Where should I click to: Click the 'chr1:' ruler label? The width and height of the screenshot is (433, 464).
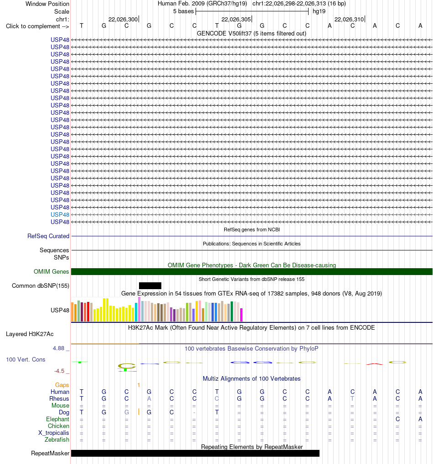click(x=62, y=19)
